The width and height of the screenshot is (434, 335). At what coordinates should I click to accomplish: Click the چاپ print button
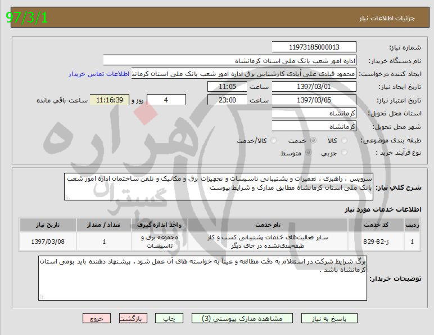coord(169,318)
